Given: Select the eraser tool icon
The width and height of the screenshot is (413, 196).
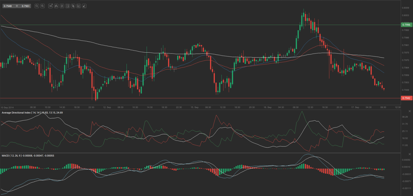Looking at the screenshot, I should [x=84, y=6].
